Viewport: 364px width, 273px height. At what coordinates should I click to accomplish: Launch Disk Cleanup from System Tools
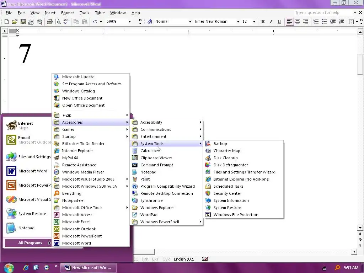244,158
